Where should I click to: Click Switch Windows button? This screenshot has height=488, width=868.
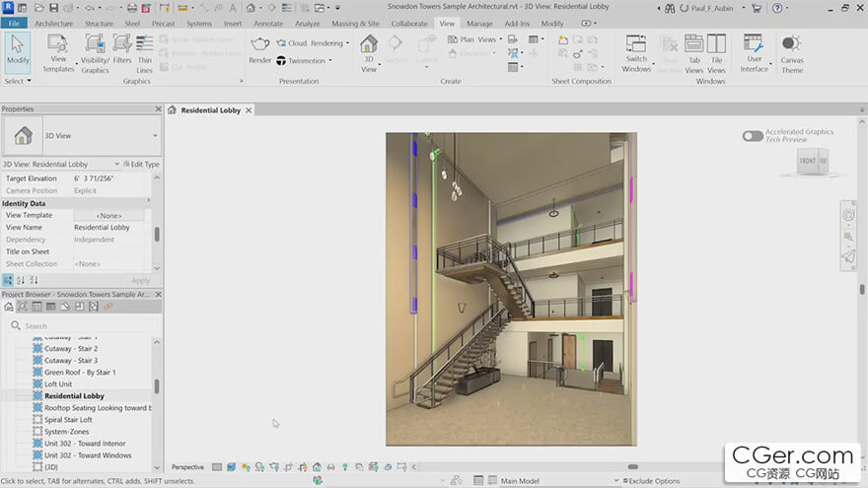pos(636,53)
